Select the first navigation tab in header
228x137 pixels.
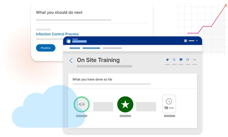75,48
